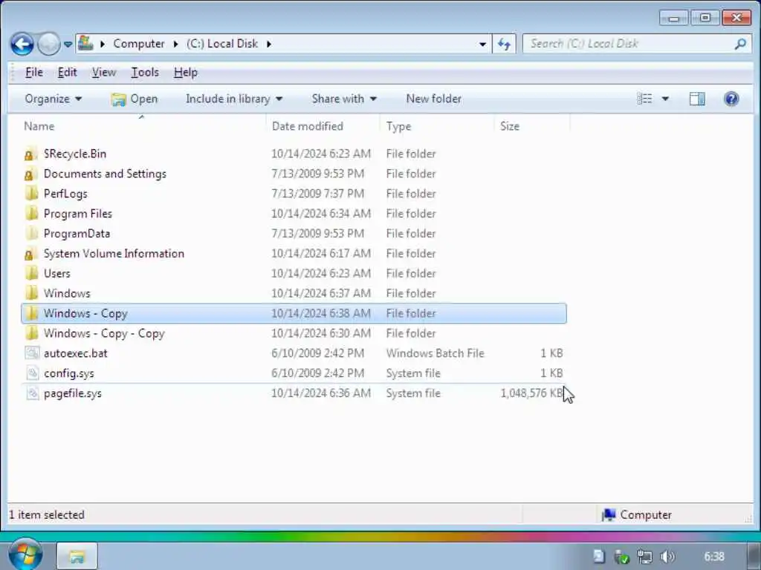761x570 pixels.
Task: Expand the arrow after Computer breadcrumb
Action: click(x=175, y=44)
